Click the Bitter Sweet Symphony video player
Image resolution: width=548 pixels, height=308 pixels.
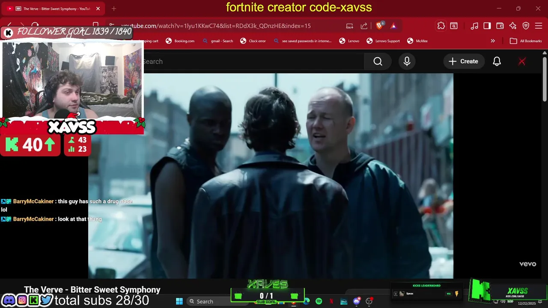click(271, 176)
